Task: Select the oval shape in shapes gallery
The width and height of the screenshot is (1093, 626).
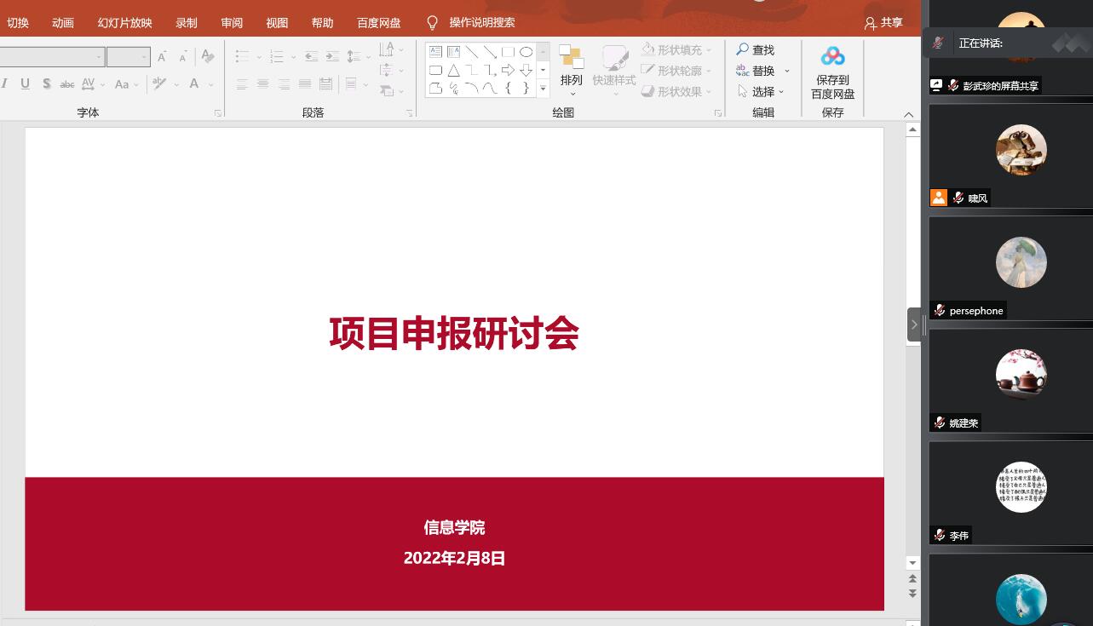Action: click(526, 52)
